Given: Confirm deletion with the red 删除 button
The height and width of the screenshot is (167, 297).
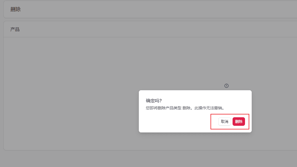Looking at the screenshot, I should (239, 122).
